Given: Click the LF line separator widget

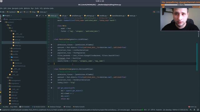Looking at the screenshot, I should pos(149,110).
